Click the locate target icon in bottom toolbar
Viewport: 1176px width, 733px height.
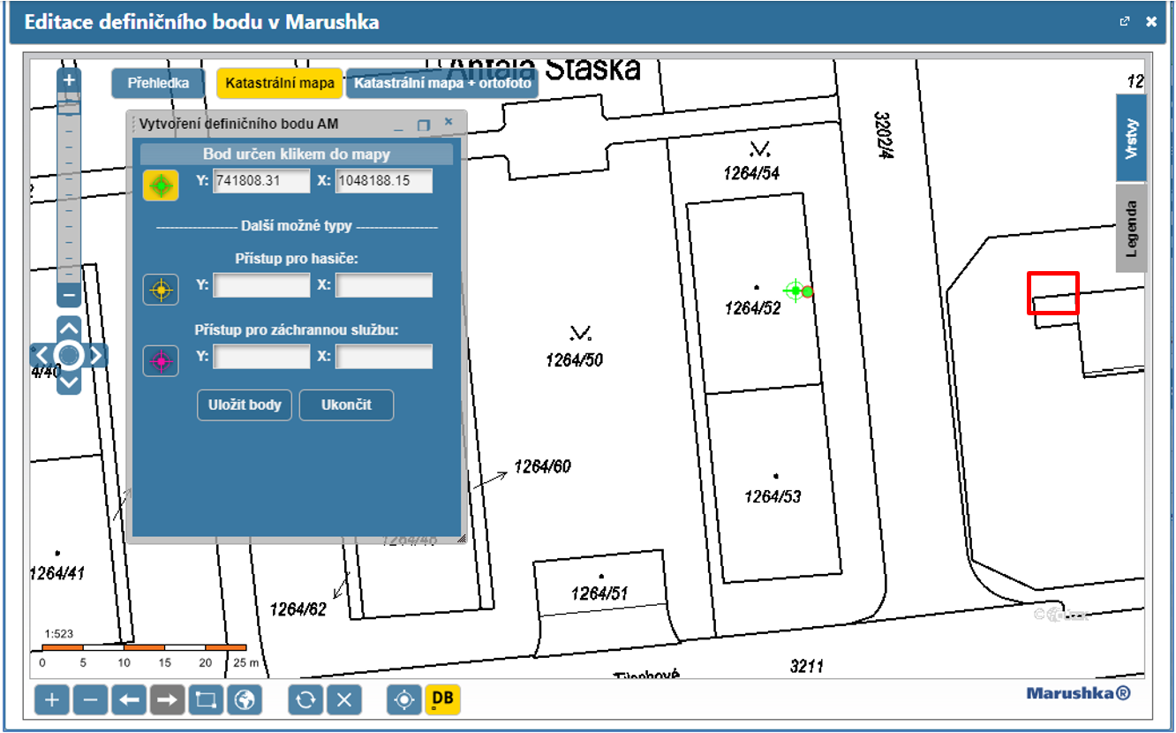click(404, 700)
